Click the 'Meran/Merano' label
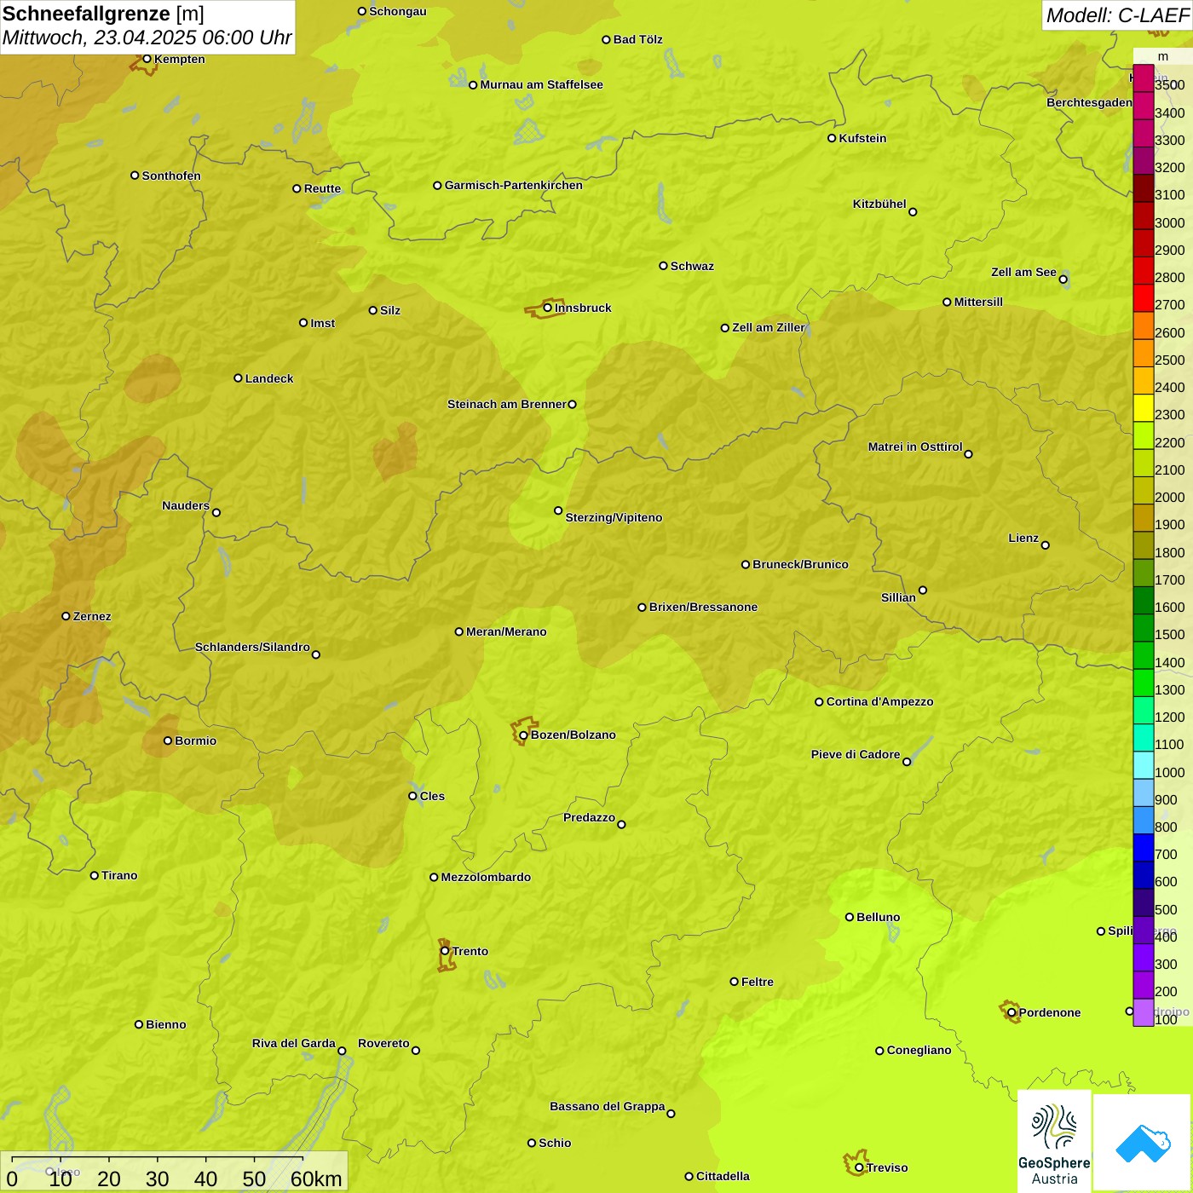This screenshot has width=1193, height=1193. point(506,631)
